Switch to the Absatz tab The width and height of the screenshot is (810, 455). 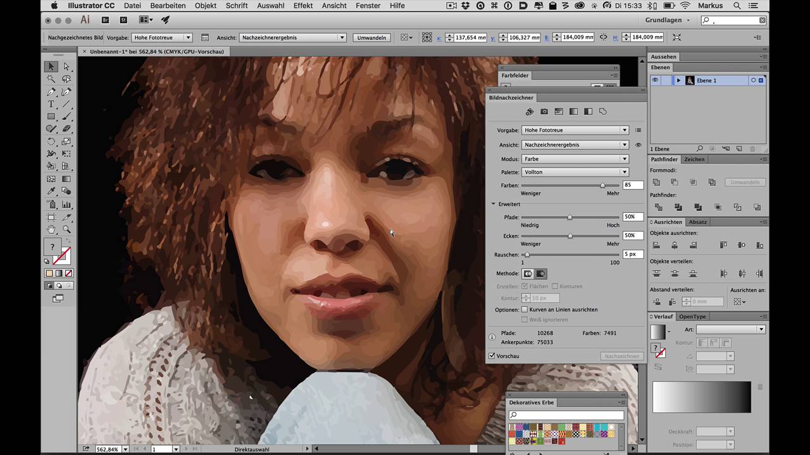[697, 222]
